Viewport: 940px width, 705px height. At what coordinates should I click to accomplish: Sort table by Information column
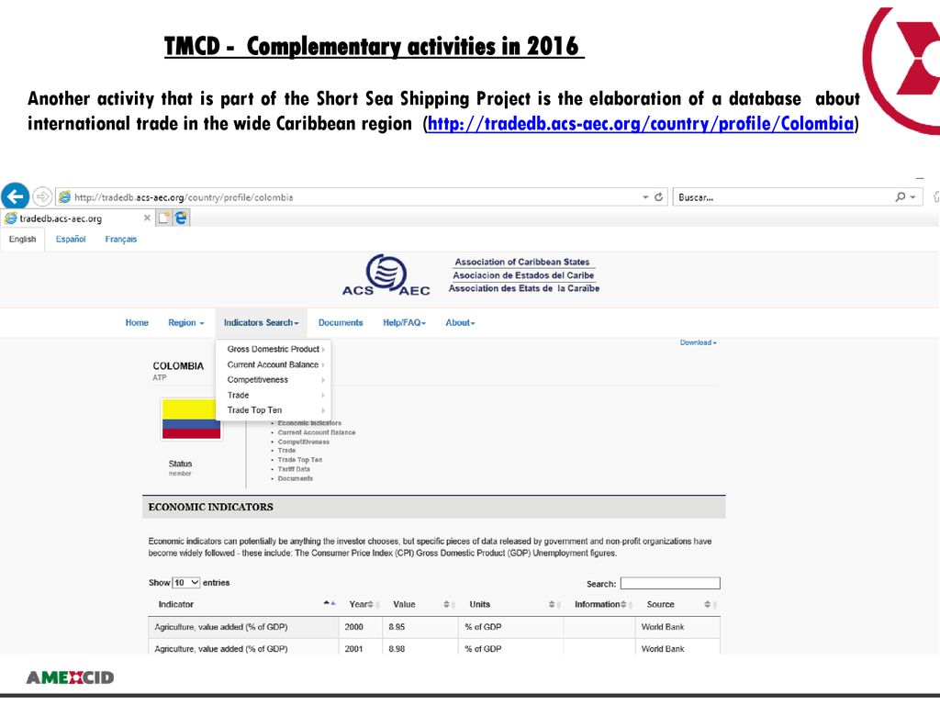[599, 604]
